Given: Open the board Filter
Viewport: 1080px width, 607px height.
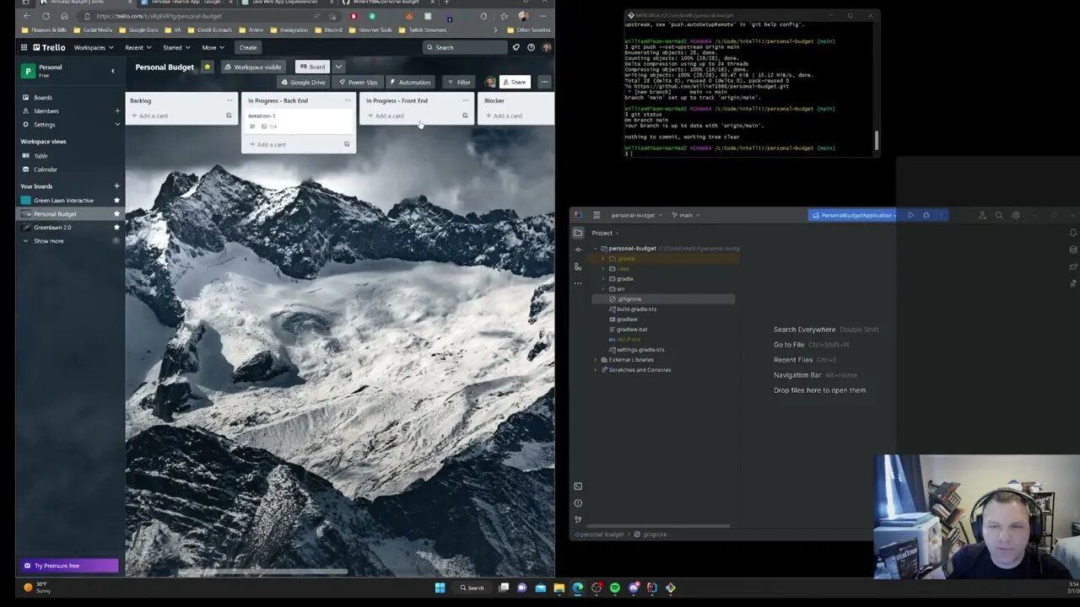Looking at the screenshot, I should (x=459, y=82).
